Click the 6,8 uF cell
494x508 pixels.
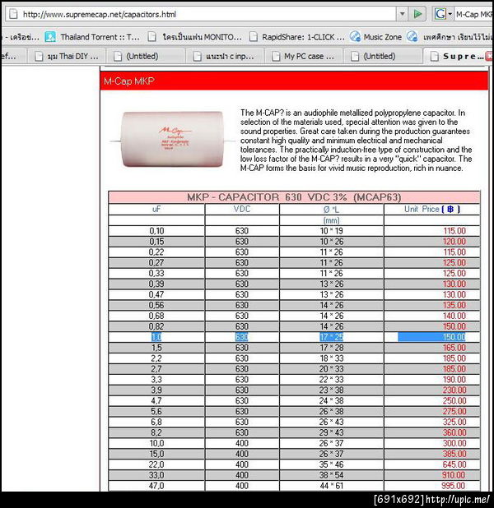pos(156,423)
